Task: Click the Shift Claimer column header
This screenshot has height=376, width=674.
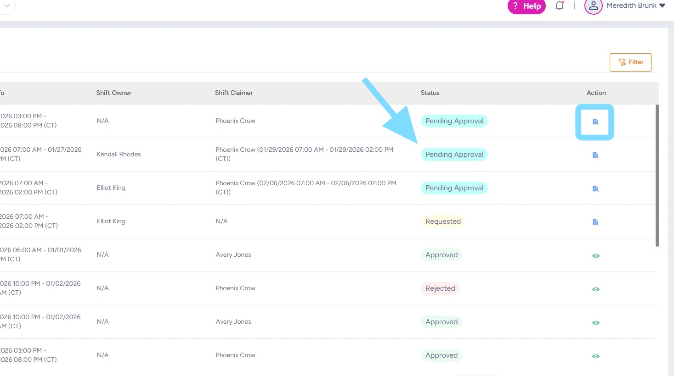Action: (x=234, y=93)
